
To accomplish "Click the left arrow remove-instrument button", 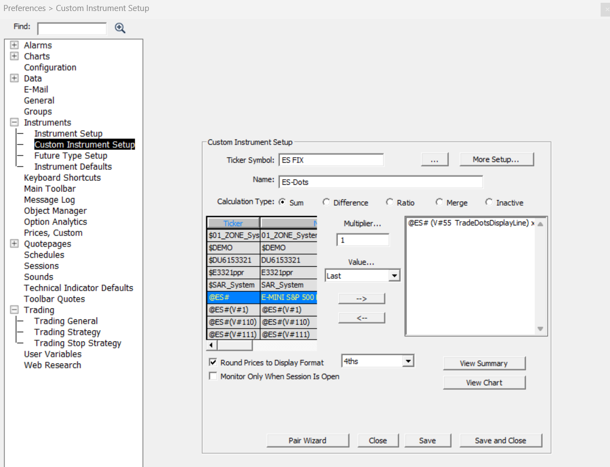I will pos(361,318).
